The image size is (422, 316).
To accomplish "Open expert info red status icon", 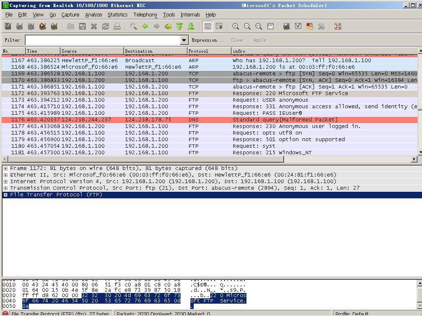I will [x=5, y=314].
